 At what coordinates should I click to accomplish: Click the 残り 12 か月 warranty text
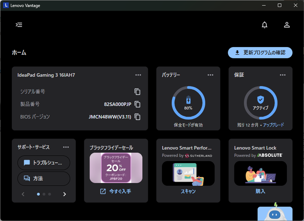click(248, 125)
